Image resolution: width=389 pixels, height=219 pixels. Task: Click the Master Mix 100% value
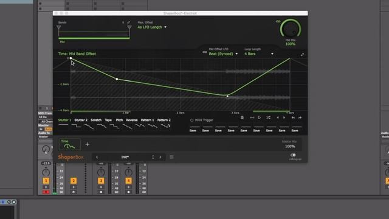click(290, 146)
